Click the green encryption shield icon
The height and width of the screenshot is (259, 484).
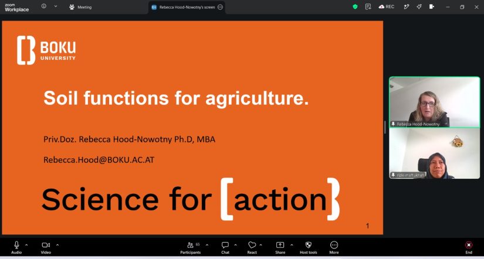(x=355, y=6)
